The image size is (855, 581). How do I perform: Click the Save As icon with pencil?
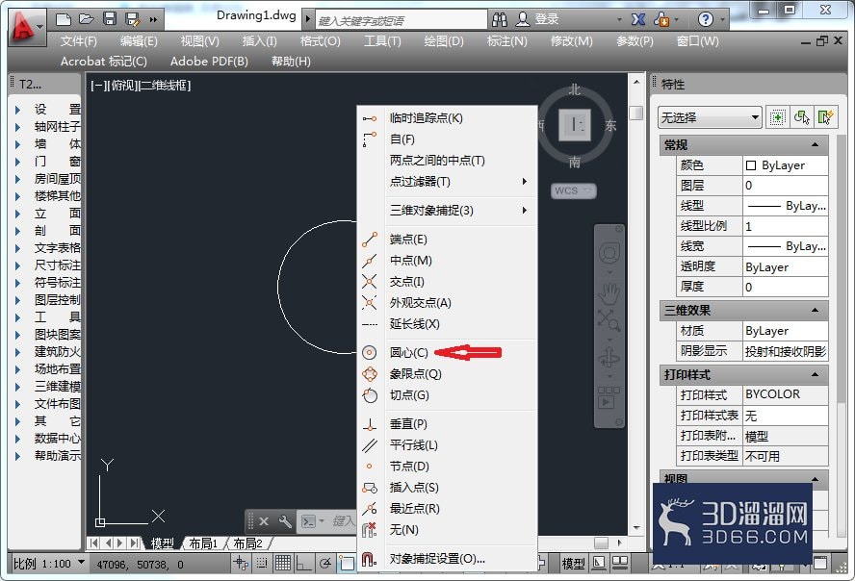(x=133, y=19)
